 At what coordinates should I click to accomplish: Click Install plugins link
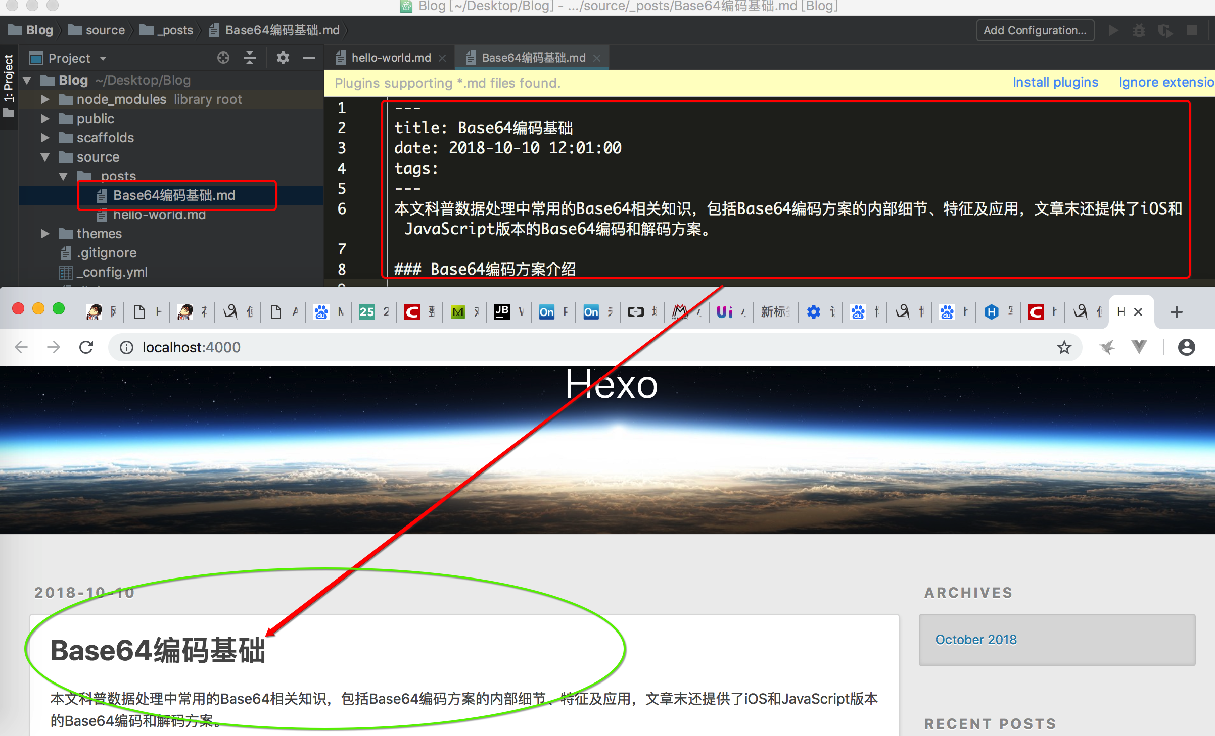click(1055, 83)
